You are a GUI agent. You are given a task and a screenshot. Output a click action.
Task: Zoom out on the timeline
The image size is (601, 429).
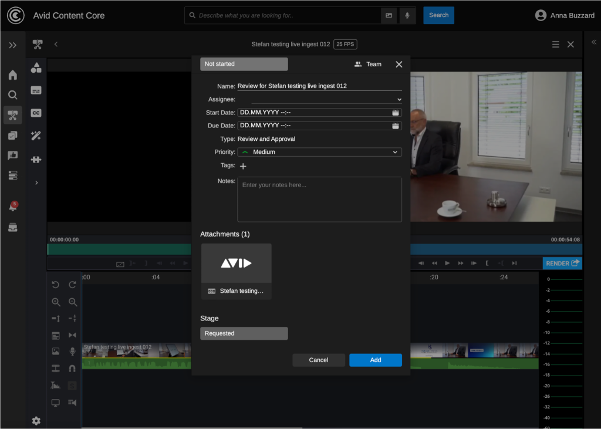click(72, 302)
